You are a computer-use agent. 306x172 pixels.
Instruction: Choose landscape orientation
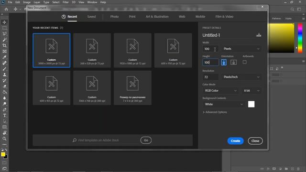tap(233, 63)
